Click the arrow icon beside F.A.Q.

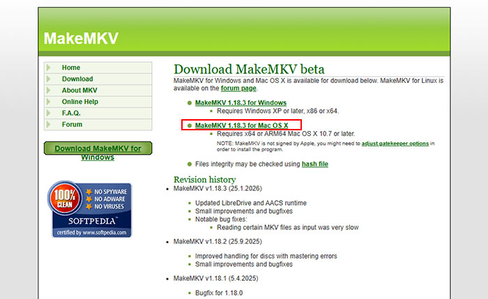tap(48, 113)
